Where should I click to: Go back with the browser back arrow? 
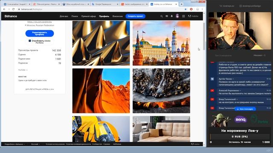click(x=4, y=9)
